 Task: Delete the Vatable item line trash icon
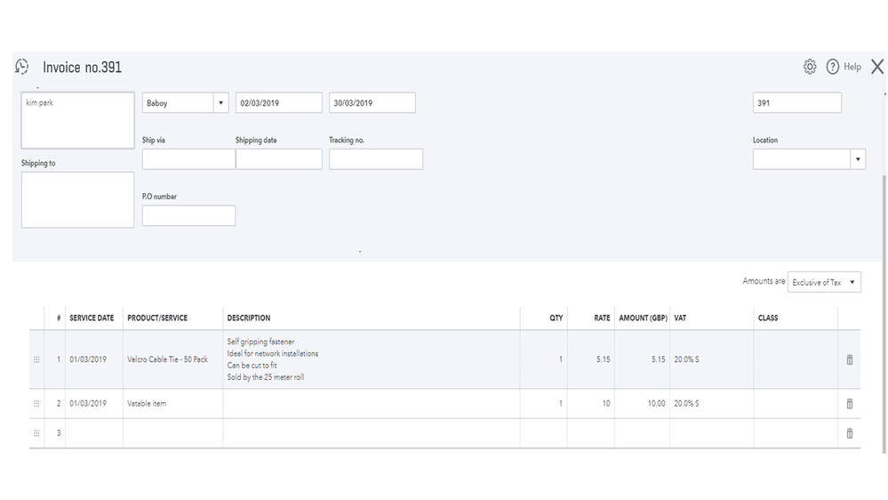click(849, 404)
